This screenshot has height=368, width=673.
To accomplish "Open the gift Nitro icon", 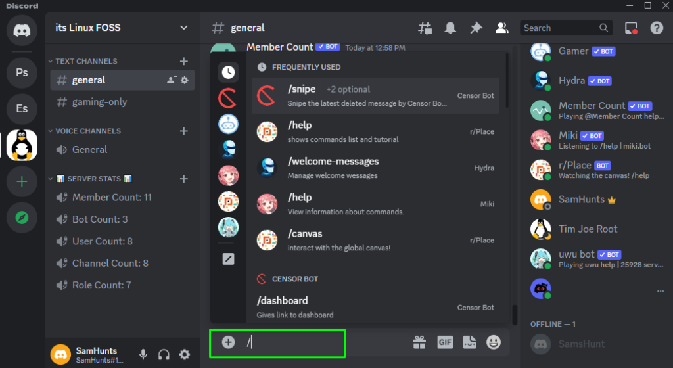I will pyautogui.click(x=419, y=342).
